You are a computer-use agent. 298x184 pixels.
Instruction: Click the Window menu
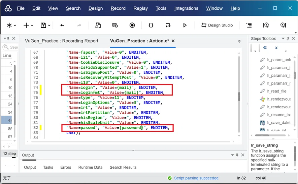point(214,8)
